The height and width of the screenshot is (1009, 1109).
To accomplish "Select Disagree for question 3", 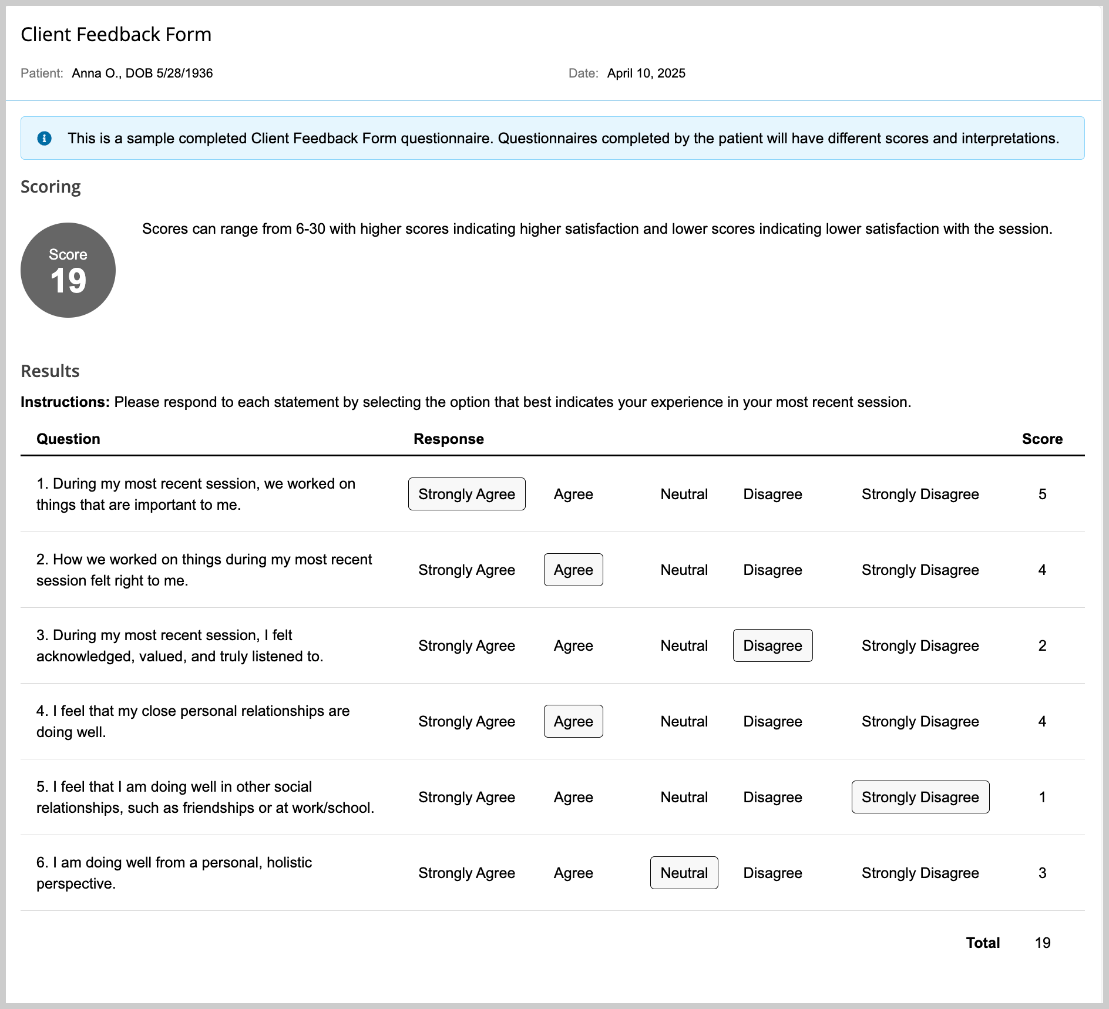I will coord(772,645).
